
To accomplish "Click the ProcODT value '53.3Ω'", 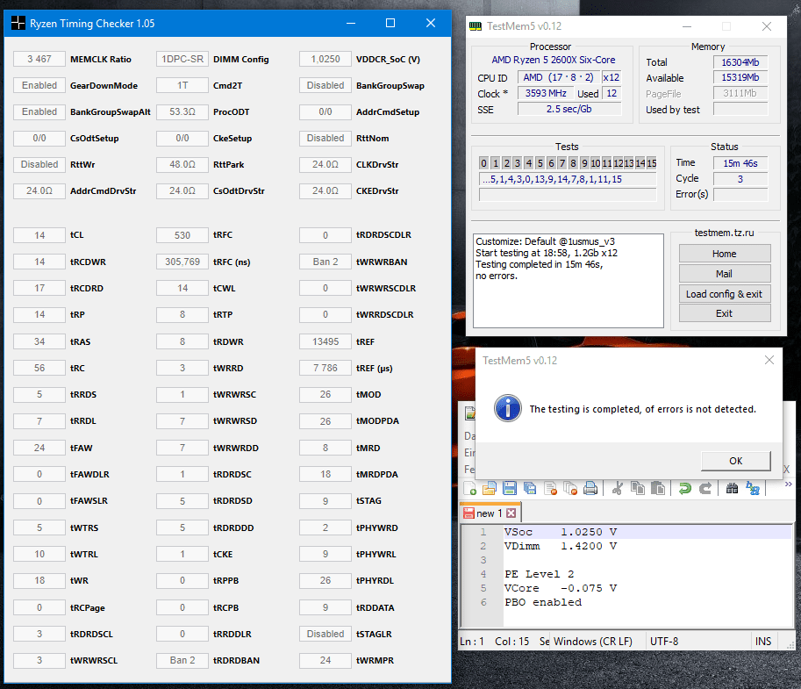I will click(182, 112).
